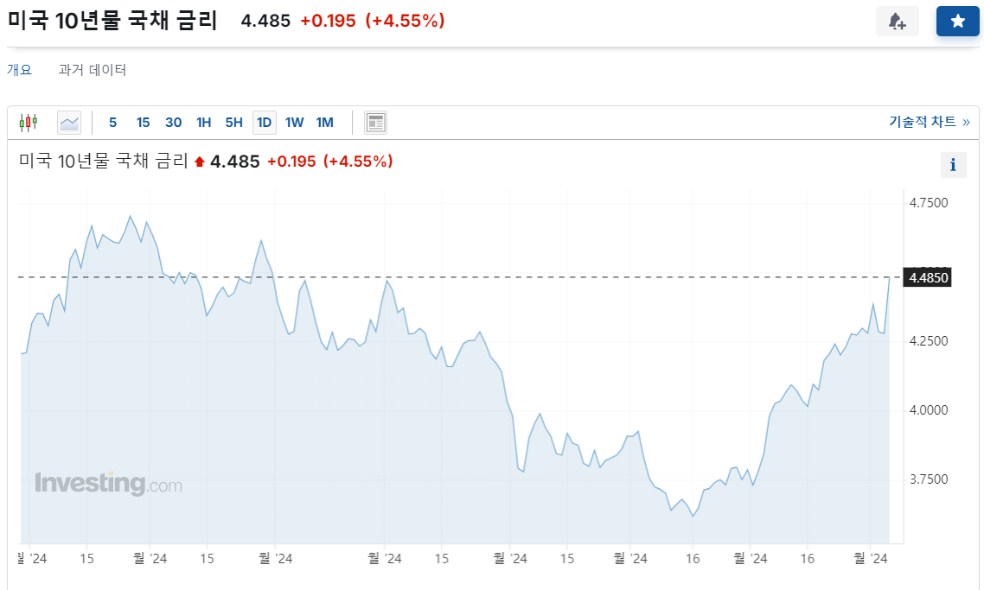Click the Investing.com watermark logo

109,484
